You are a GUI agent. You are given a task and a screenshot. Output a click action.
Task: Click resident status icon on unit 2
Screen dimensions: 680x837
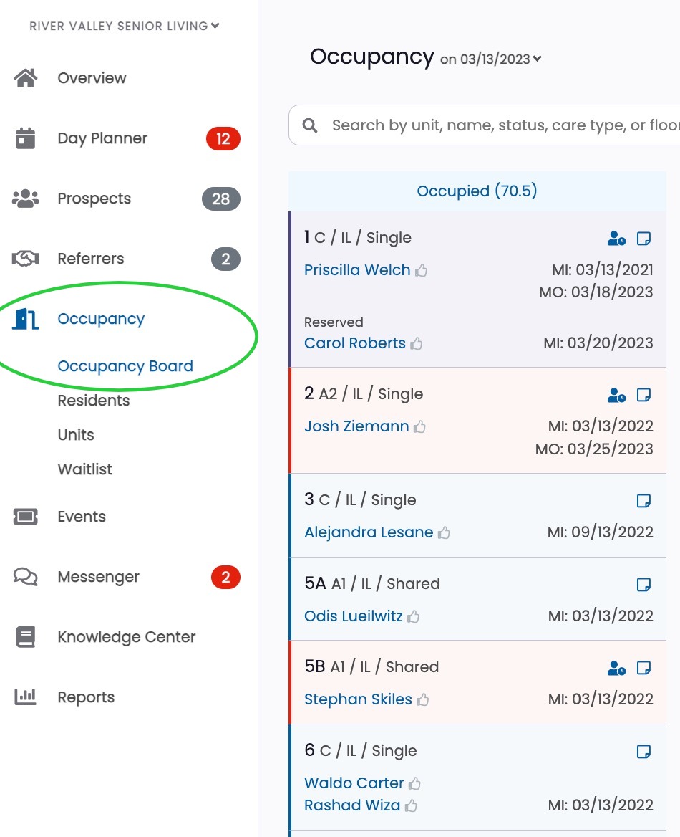(x=616, y=395)
